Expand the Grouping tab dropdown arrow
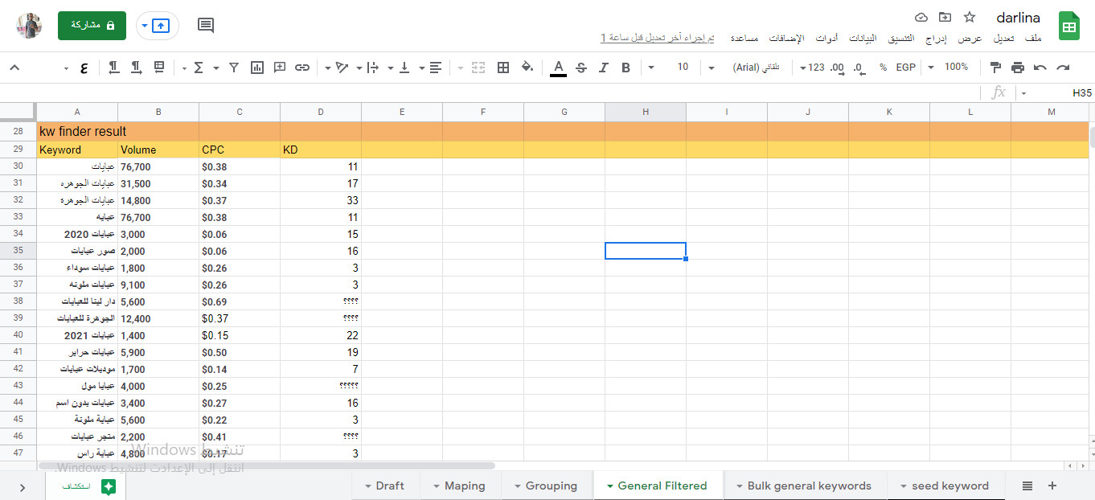This screenshot has width=1095, height=500. tap(517, 486)
